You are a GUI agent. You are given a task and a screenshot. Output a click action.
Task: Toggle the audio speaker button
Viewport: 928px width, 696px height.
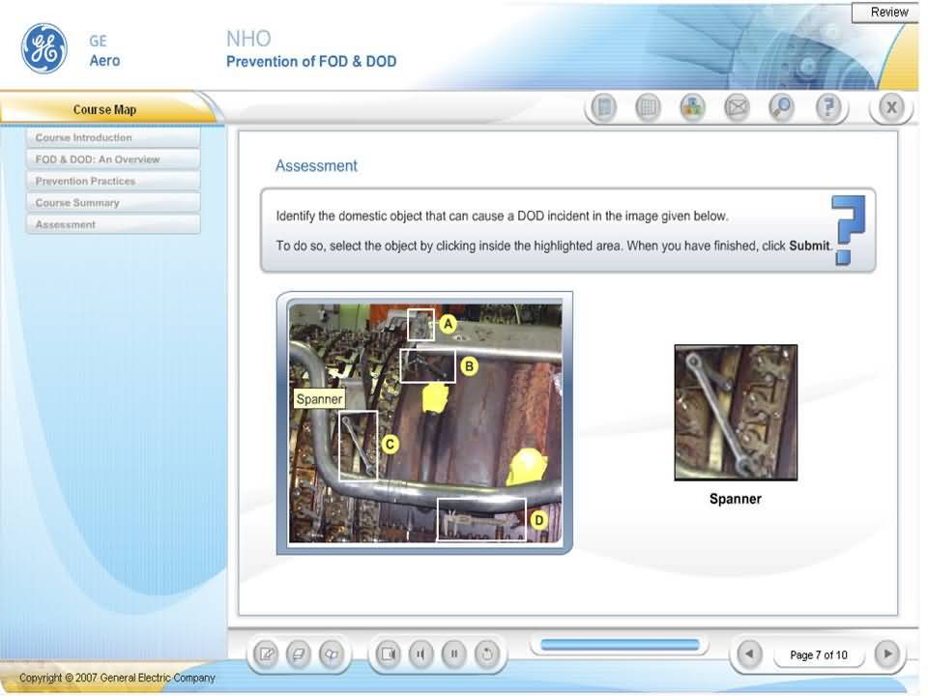(x=420, y=654)
